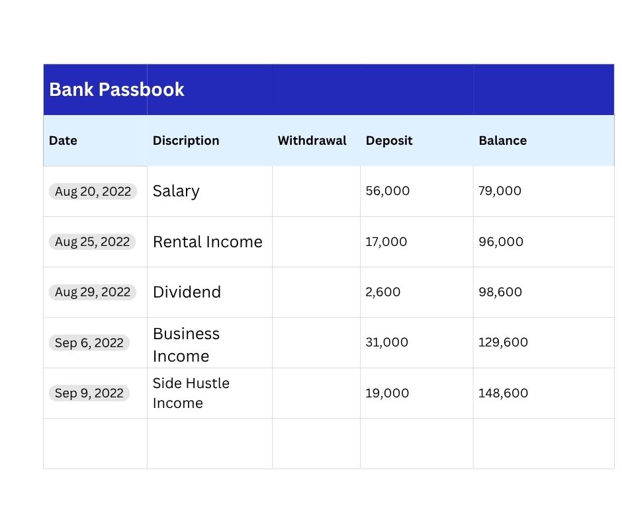Click the empty Withdrawal cell for Salary

(x=316, y=192)
